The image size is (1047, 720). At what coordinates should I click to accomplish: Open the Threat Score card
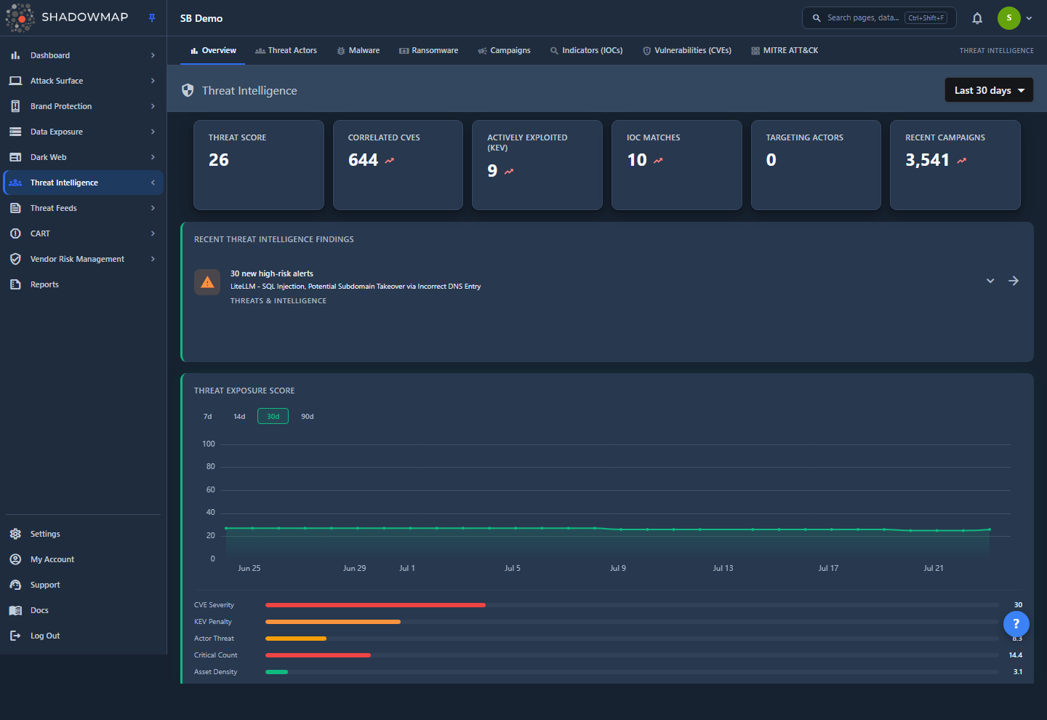[x=259, y=165]
